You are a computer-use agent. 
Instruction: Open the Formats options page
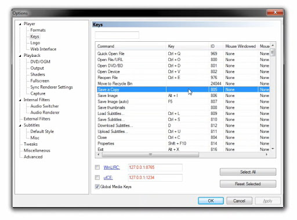coord(38,30)
